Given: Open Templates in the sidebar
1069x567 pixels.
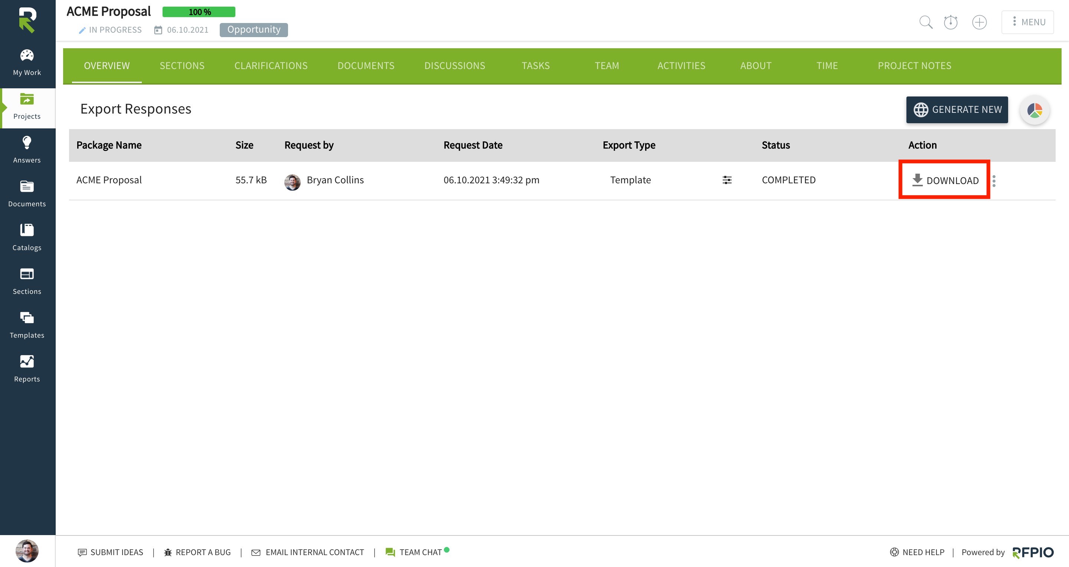Looking at the screenshot, I should tap(27, 325).
